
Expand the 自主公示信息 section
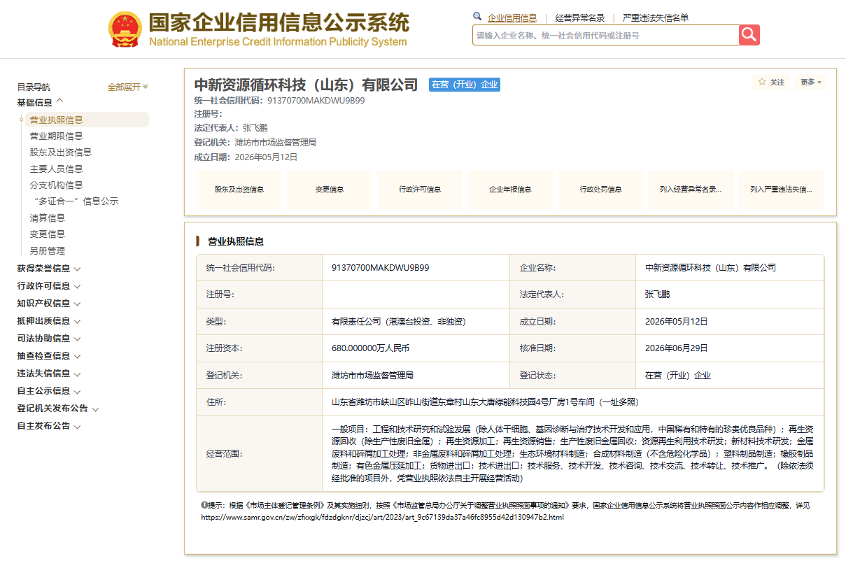(49, 391)
